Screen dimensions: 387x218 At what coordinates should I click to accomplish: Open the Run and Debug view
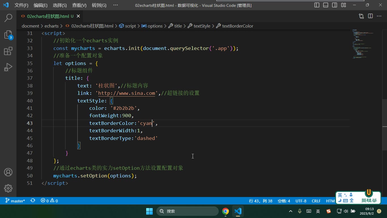[x=8, y=67]
